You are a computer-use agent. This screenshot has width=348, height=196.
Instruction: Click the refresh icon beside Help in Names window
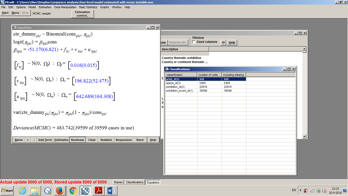223,42
